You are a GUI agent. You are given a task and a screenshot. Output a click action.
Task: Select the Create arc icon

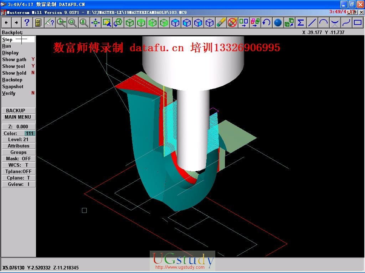[x=324, y=22]
